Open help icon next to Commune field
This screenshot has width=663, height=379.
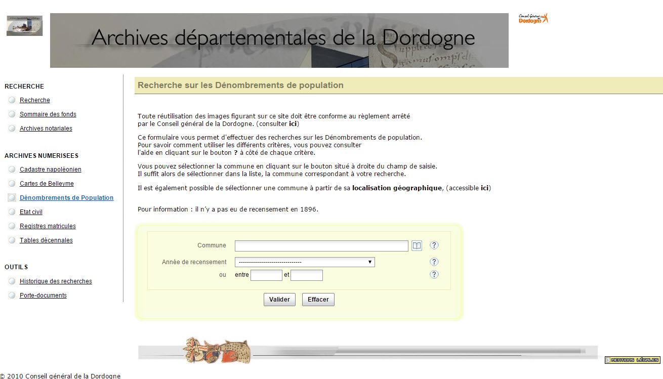pyautogui.click(x=434, y=245)
